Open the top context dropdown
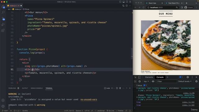This screenshot has width=199, height=112. tap(146, 82)
